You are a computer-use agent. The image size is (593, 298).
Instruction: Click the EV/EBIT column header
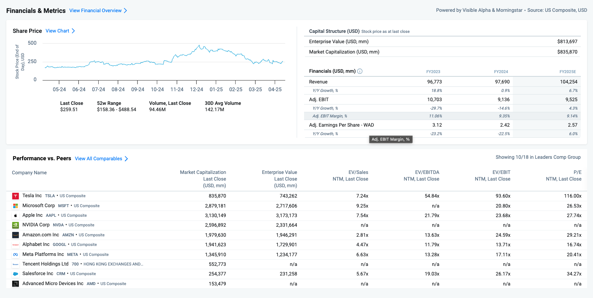coord(493,176)
